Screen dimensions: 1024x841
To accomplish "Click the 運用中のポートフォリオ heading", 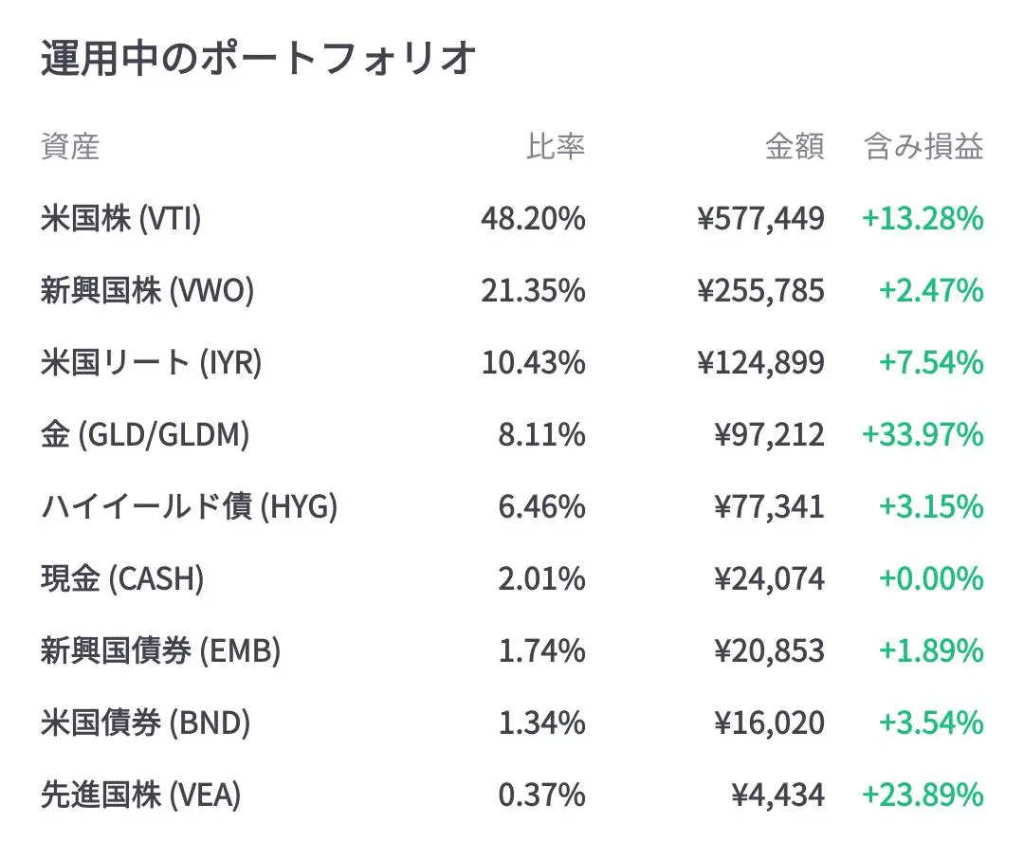I will [x=257, y=60].
